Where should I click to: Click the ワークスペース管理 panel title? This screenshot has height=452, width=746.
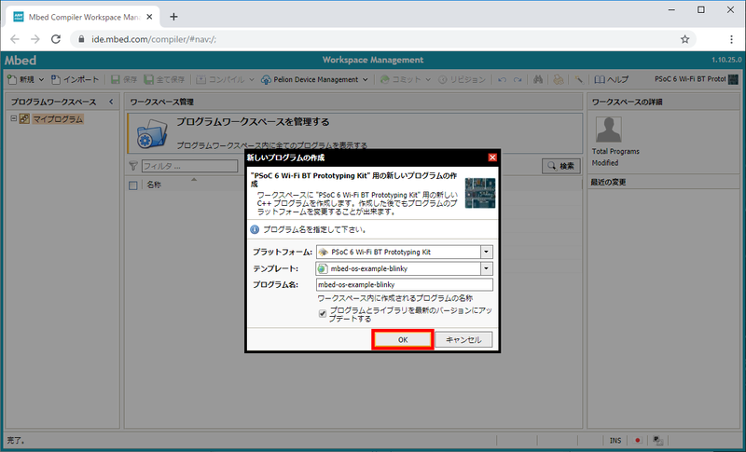tap(161, 102)
